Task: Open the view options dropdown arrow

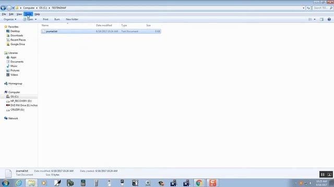Action: coord(315,19)
